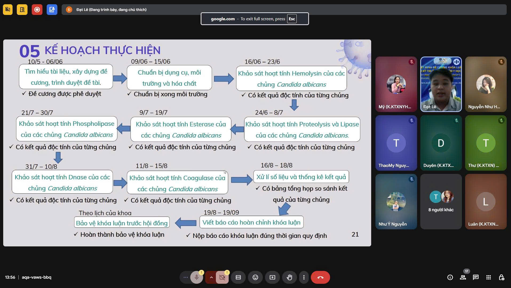Leave the call with red hang-up button

click(320, 277)
